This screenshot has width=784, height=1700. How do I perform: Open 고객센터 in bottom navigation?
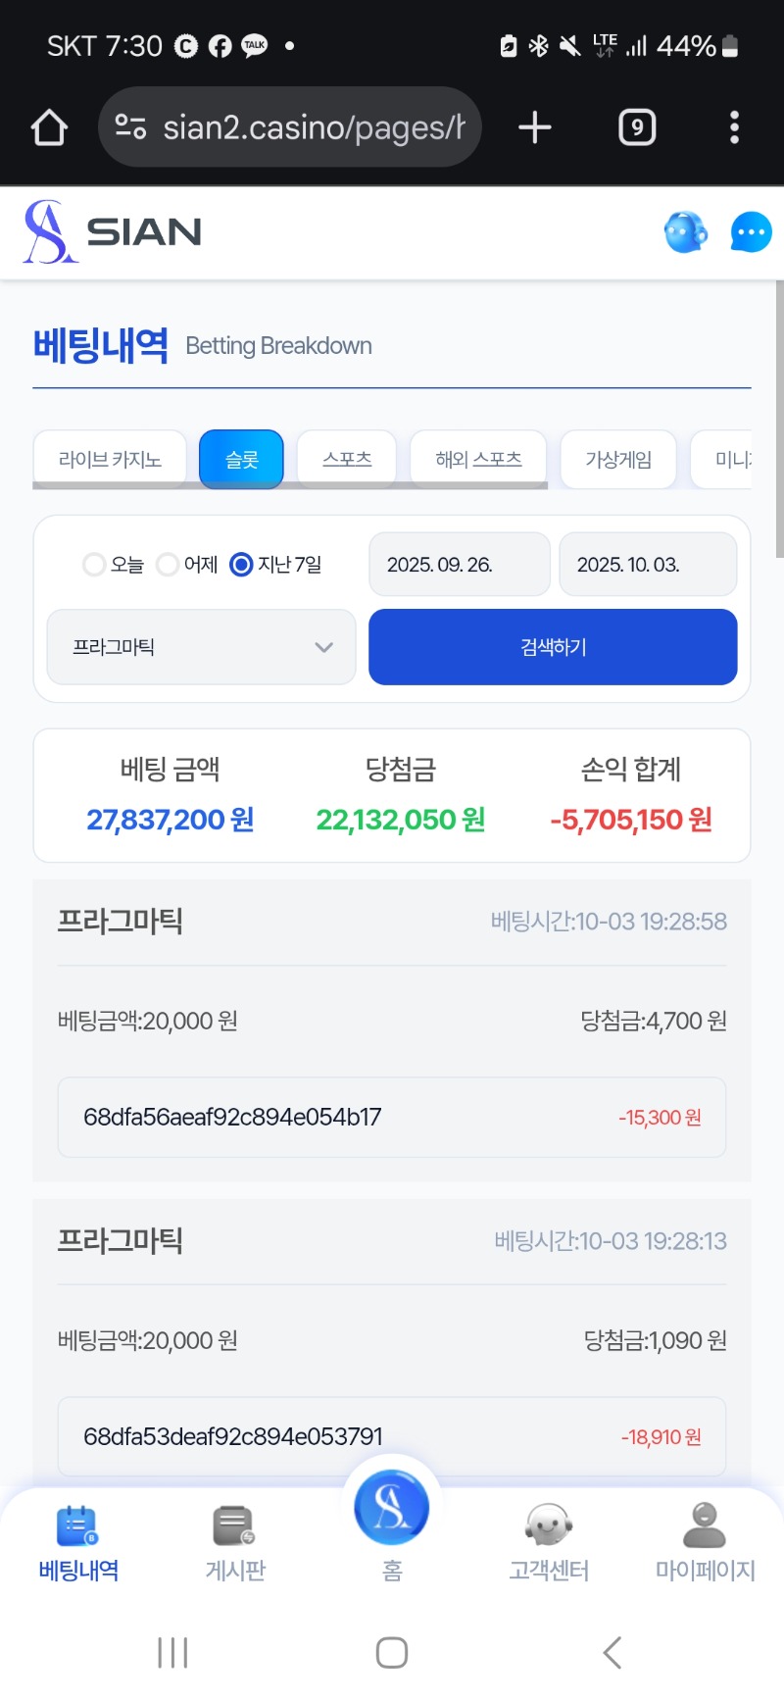pyautogui.click(x=549, y=1543)
